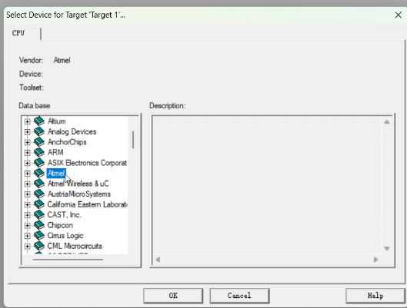Viewport: 407px width, 308px height.
Task: Cancel the device selection dialog
Action: (x=239, y=296)
